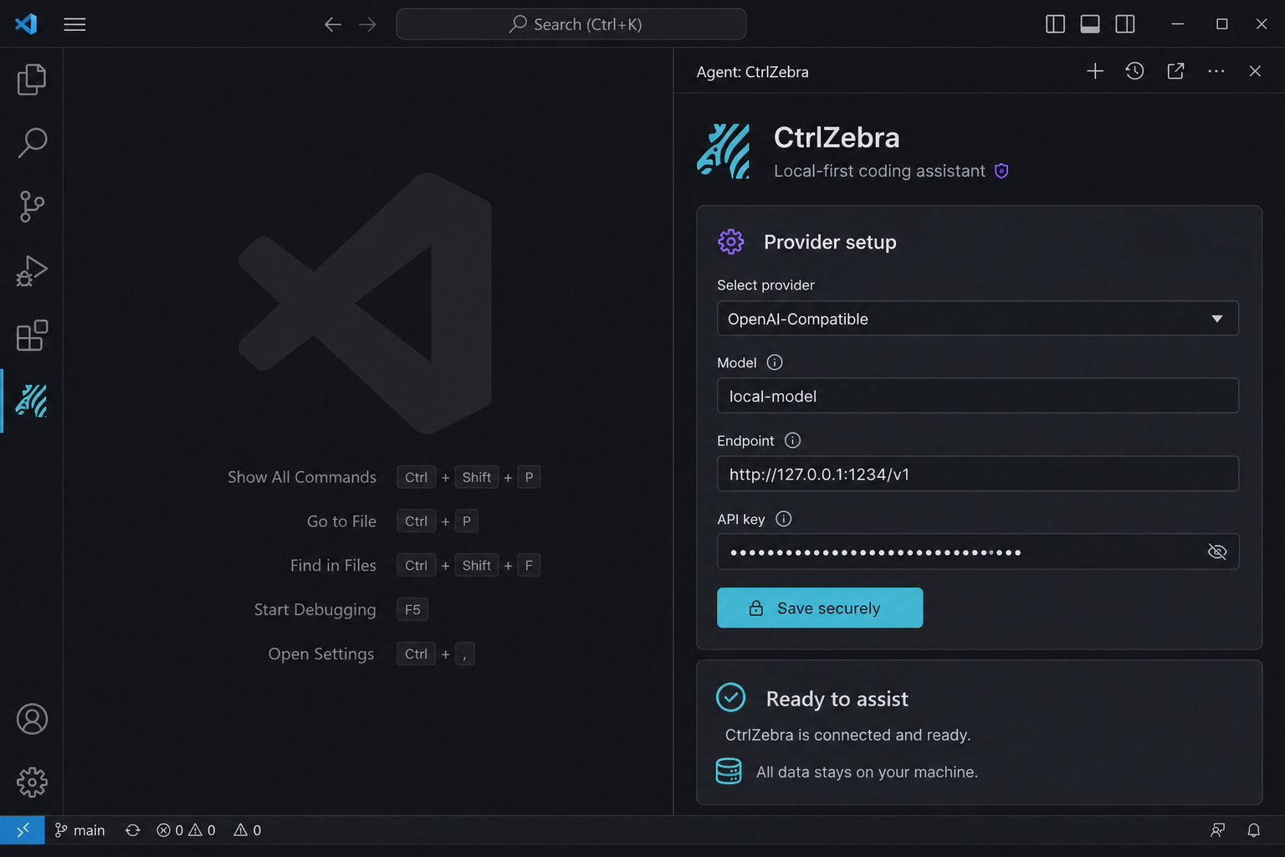Open the Manage gear icon
The width and height of the screenshot is (1285, 857).
[x=32, y=783]
